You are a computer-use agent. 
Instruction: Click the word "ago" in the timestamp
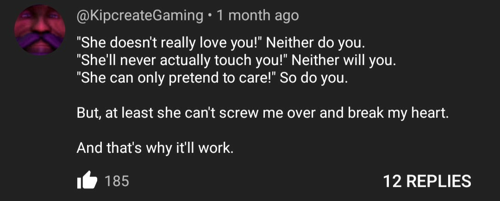[x=287, y=16]
